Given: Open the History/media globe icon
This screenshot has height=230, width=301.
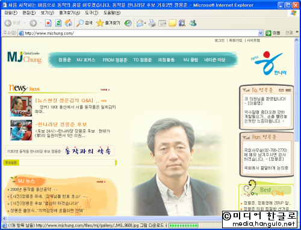Looking at the screenshot, I should click(128, 23).
